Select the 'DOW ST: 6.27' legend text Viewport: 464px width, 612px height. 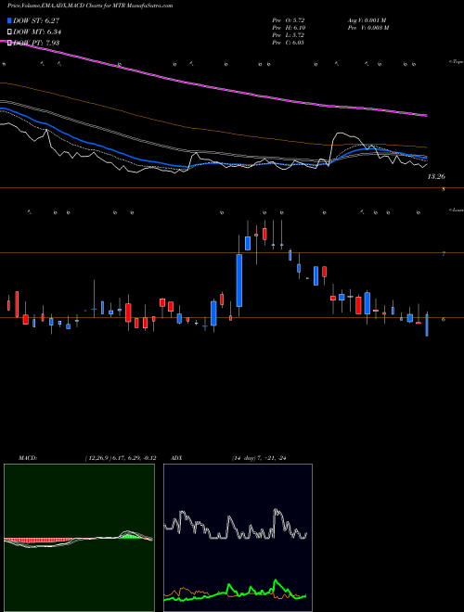[36, 20]
